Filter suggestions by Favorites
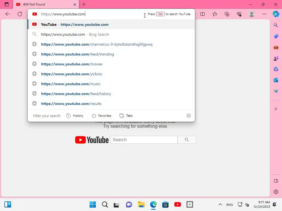The width and height of the screenshot is (282, 211). point(101,116)
